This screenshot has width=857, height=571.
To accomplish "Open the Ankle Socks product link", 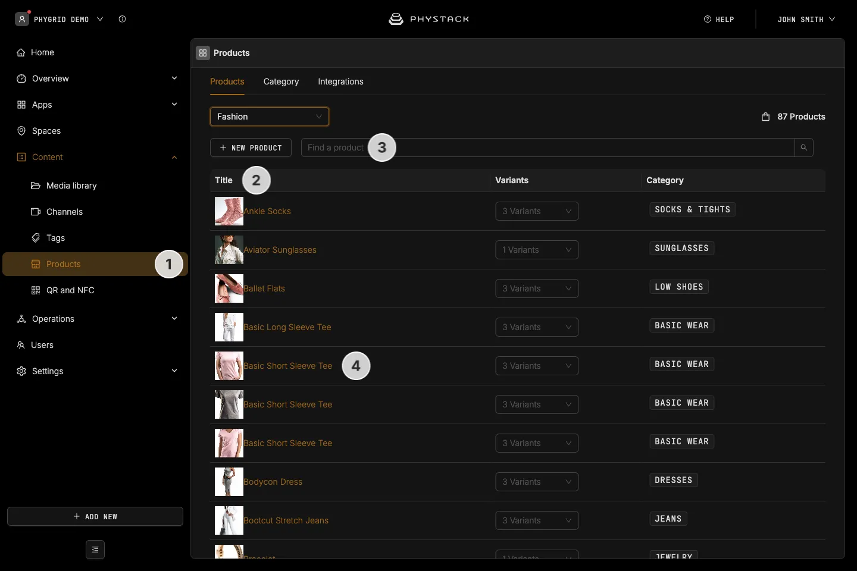I will pyautogui.click(x=267, y=211).
